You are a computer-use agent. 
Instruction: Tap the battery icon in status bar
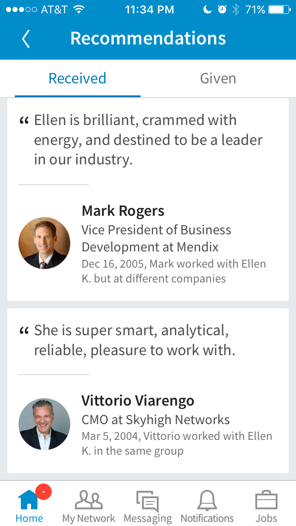[280, 9]
